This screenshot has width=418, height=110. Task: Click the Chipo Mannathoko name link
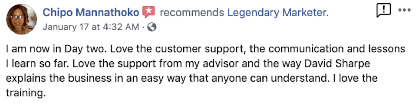pyautogui.click(x=91, y=12)
